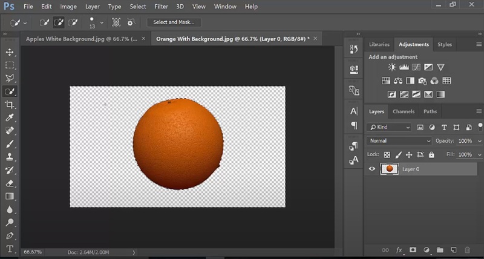Filter layers by type layers
484x259 pixels.
click(x=444, y=127)
